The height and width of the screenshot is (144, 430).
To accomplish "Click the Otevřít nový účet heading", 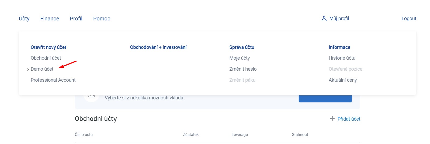I will pos(48,47).
